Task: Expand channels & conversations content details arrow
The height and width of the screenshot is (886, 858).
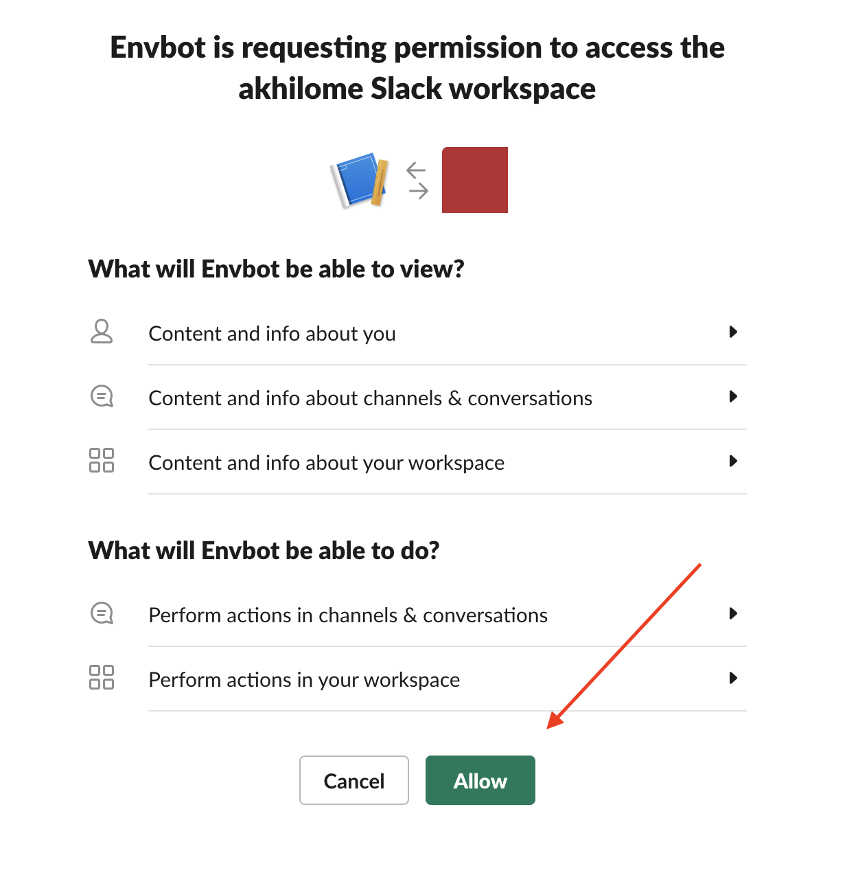Action: point(732,397)
